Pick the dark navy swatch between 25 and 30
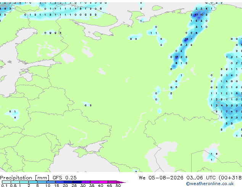 pos(77,182)
